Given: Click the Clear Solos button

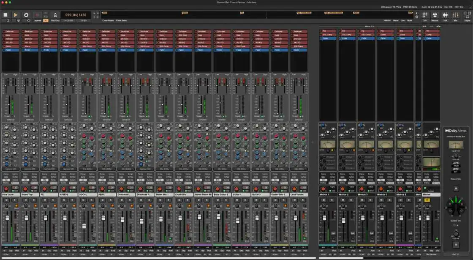Looking at the screenshot, I should click(121, 21).
